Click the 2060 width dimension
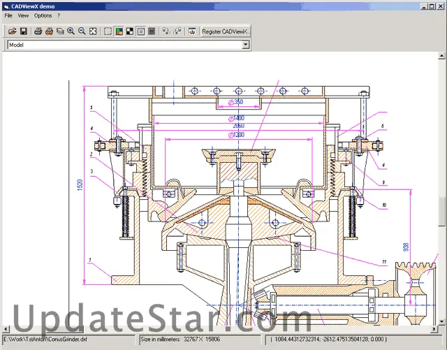This screenshot has width=447, height=350. click(239, 126)
